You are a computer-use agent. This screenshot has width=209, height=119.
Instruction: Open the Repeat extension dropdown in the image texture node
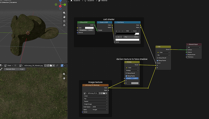click(x=95, y=101)
